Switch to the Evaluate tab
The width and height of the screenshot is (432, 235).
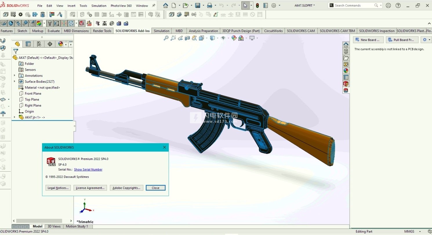point(54,31)
